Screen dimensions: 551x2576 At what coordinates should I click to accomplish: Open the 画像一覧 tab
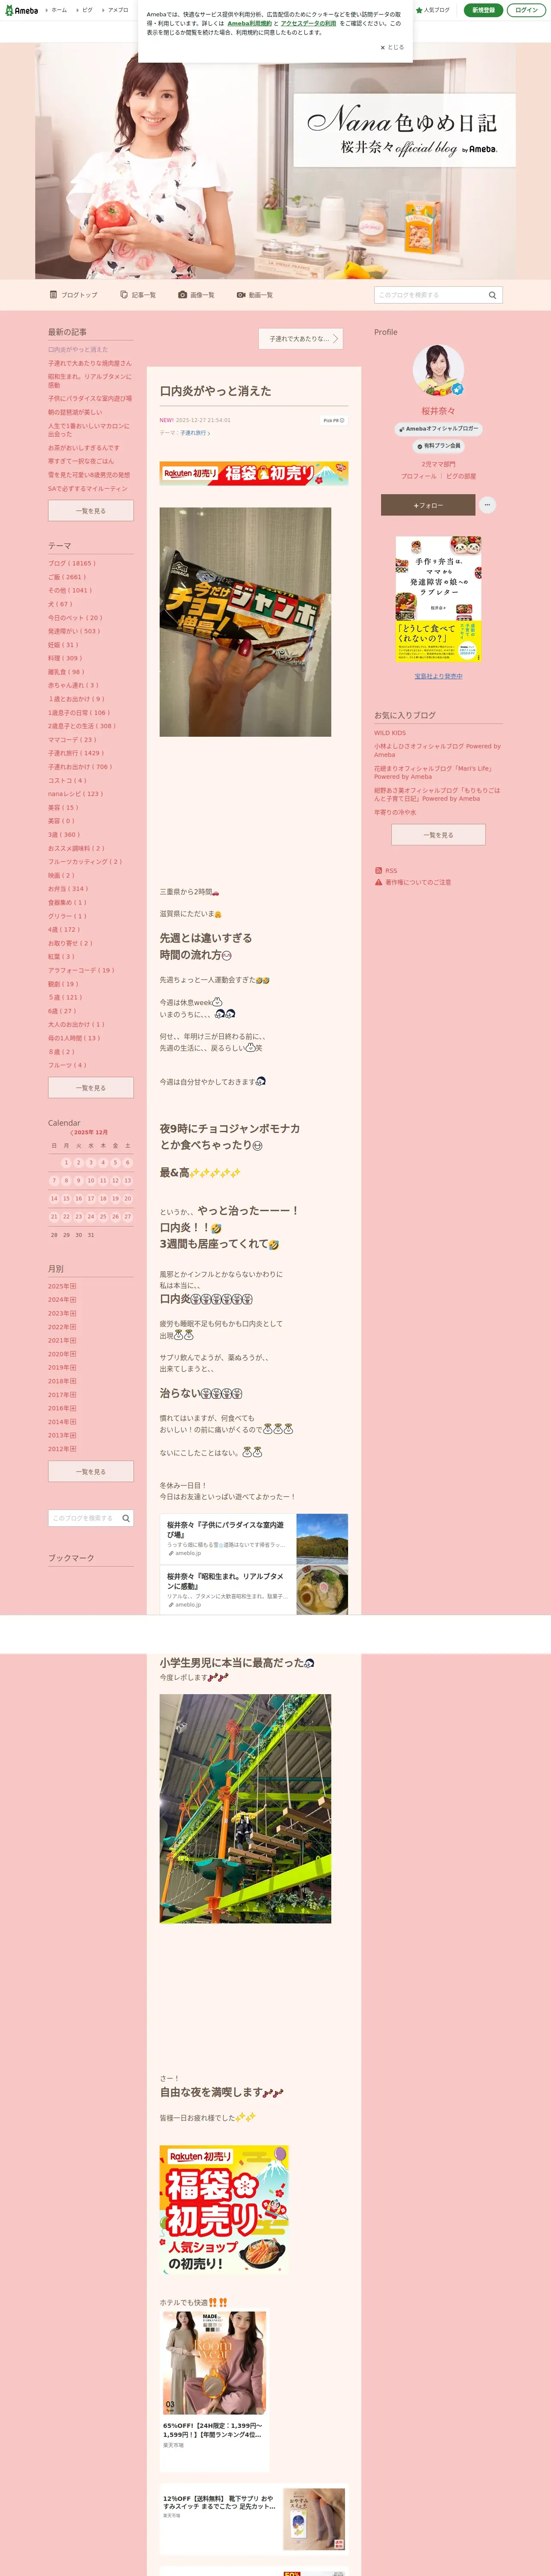pos(196,295)
